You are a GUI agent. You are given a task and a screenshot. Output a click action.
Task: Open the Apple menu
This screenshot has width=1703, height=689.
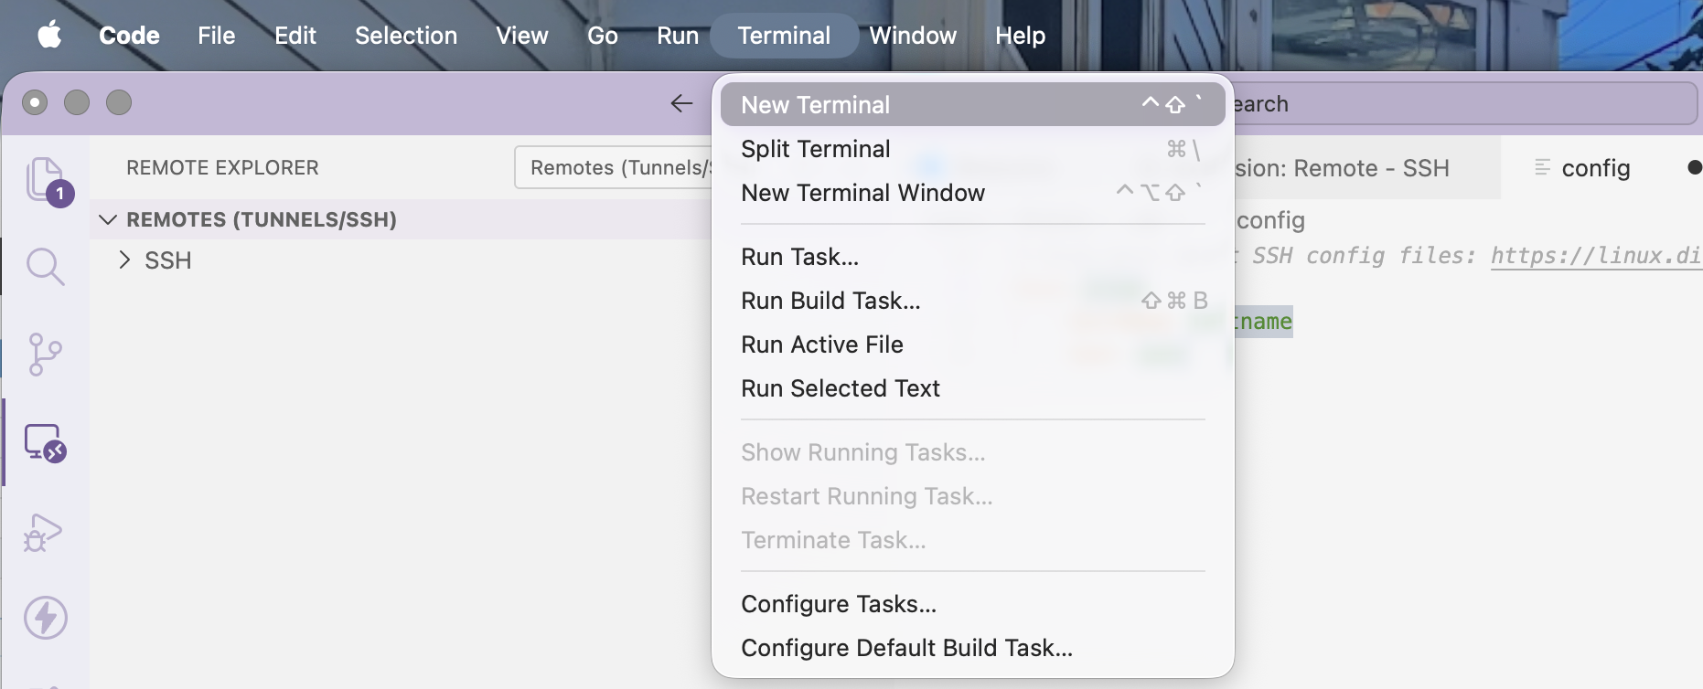click(x=49, y=36)
